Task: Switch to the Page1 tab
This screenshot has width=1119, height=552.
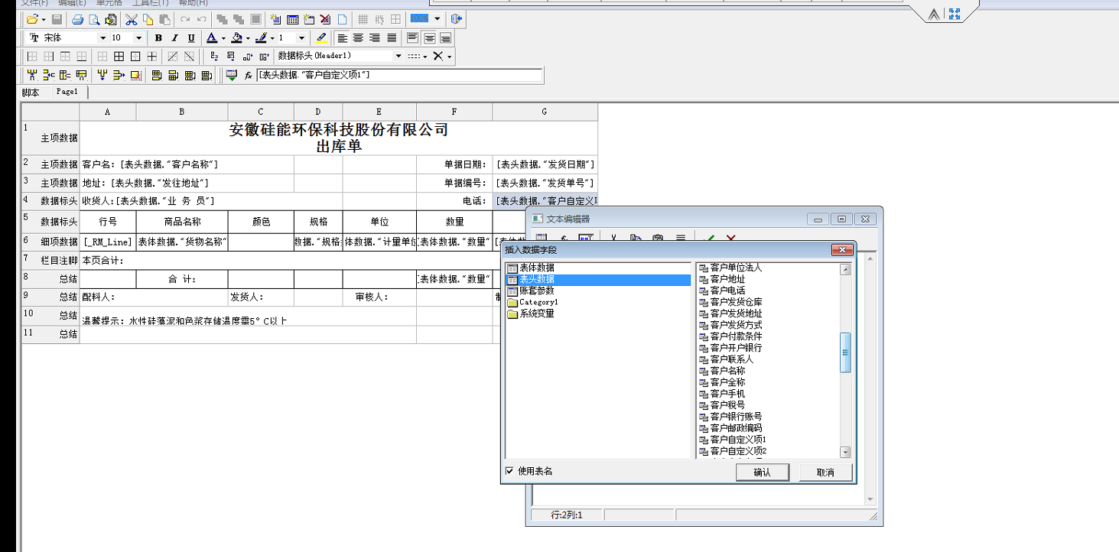Action: 67,92
